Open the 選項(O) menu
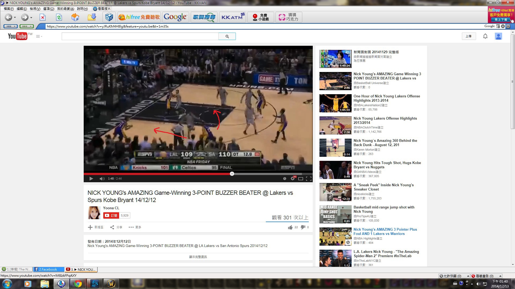Image resolution: width=515 pixels, height=289 pixels. pyautogui.click(x=49, y=9)
